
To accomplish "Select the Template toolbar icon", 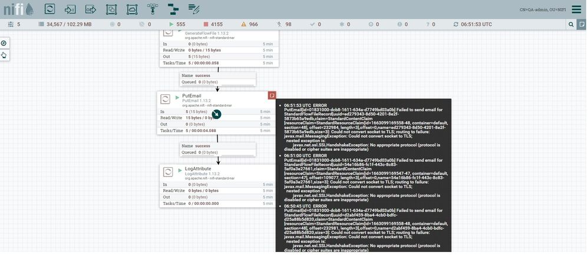I will [173, 9].
